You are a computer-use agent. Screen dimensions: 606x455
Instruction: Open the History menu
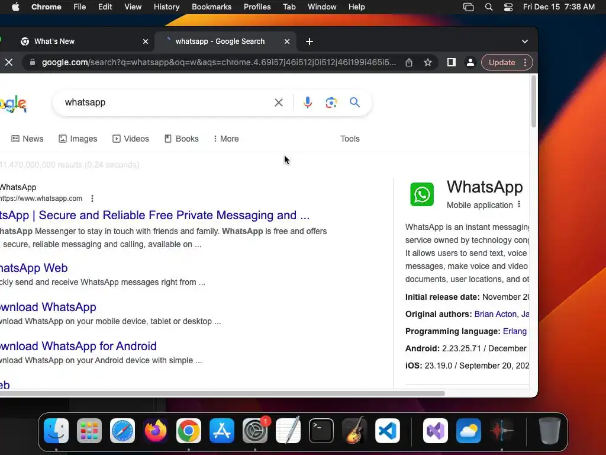pyautogui.click(x=166, y=7)
